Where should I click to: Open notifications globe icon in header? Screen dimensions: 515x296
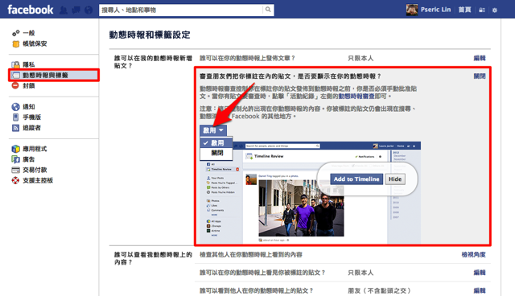click(89, 10)
